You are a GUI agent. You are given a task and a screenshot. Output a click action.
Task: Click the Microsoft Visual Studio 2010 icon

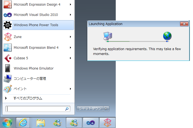click(x=8, y=15)
